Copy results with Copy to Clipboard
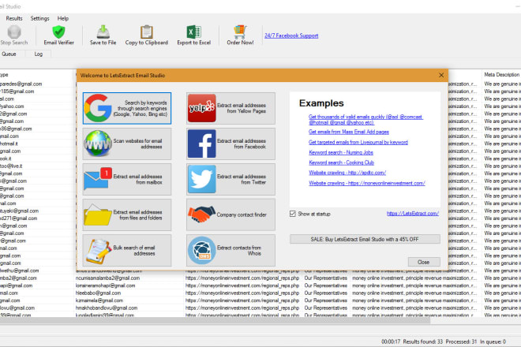 pos(147,35)
